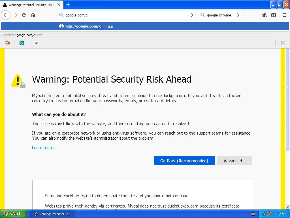Visit the http://google.com/c suggestion

click(145, 26)
